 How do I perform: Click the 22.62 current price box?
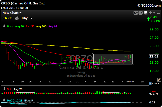pos(154,56)
